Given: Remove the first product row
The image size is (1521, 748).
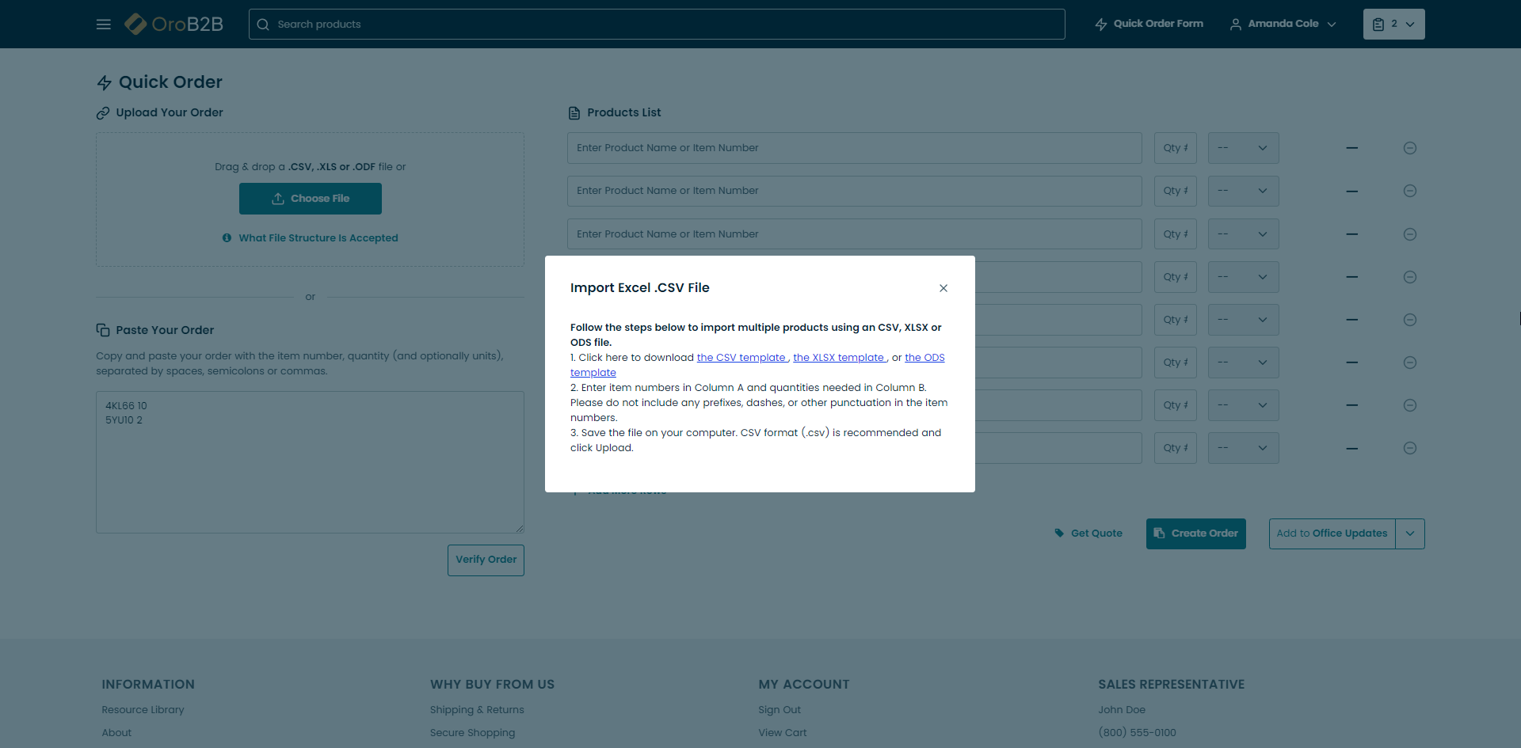Looking at the screenshot, I should pos(1409,148).
